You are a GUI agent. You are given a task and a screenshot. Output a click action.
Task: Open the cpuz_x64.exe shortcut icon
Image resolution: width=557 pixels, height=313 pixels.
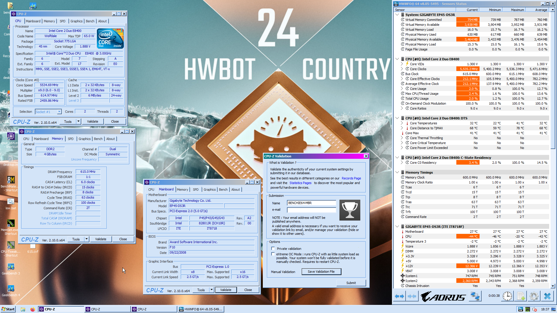click(x=11, y=137)
